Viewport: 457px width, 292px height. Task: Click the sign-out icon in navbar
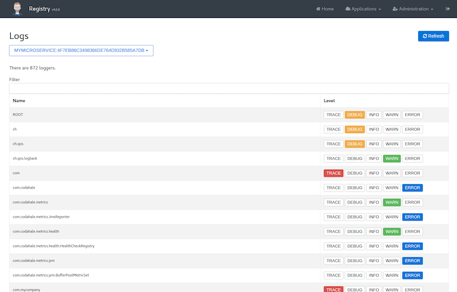447,9
